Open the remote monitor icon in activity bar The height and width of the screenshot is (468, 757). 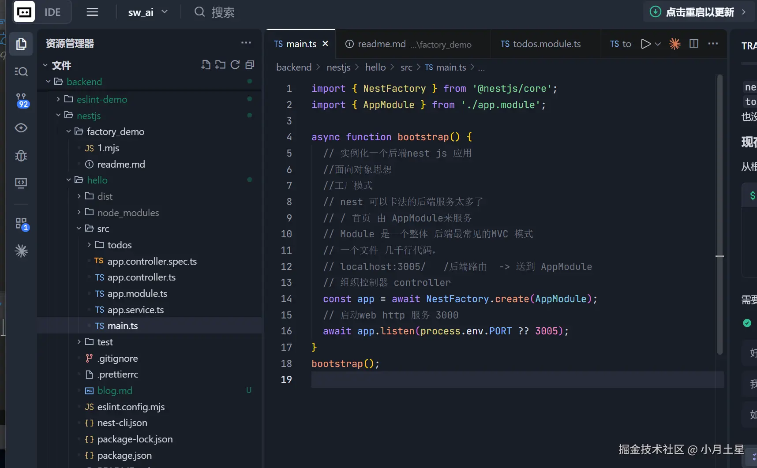pos(21,183)
